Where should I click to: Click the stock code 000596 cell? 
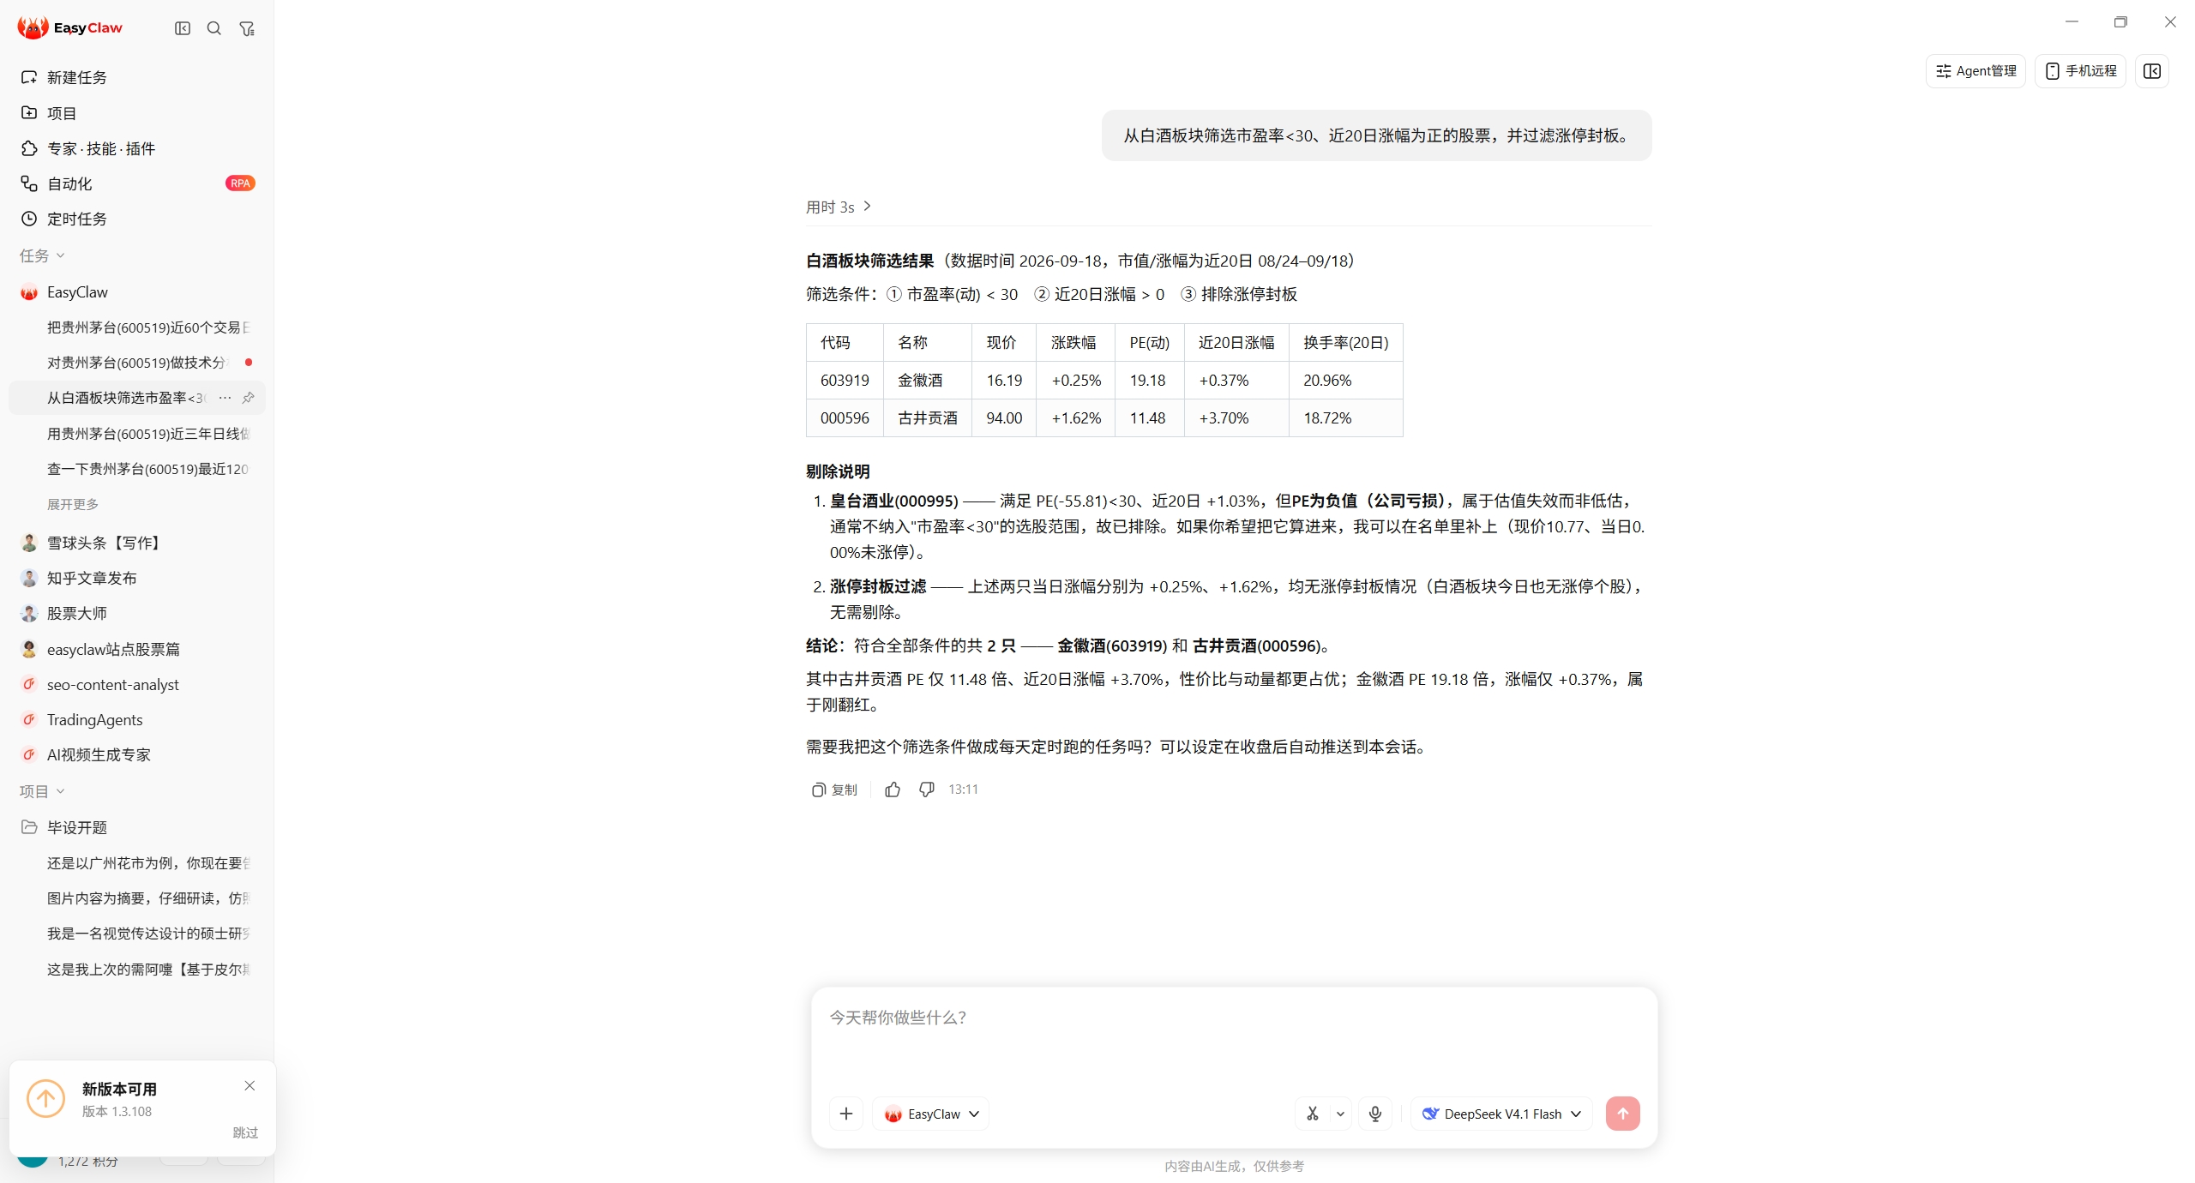845,417
